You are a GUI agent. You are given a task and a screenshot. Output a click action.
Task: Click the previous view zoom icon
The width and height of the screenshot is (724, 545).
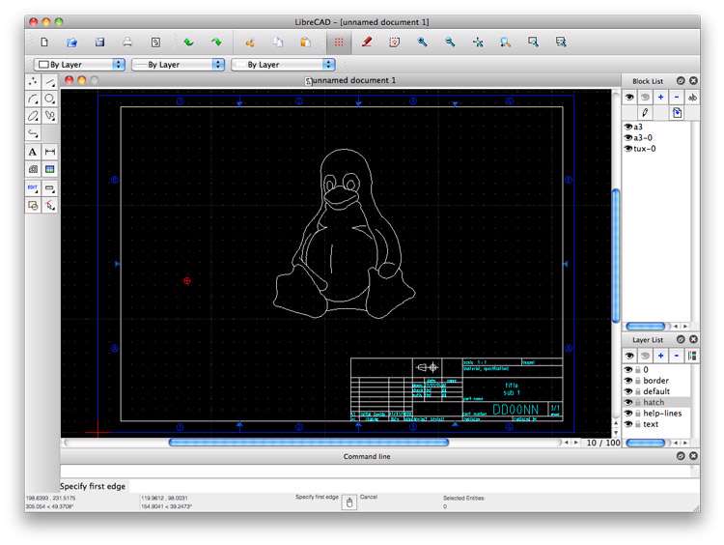[x=506, y=43]
